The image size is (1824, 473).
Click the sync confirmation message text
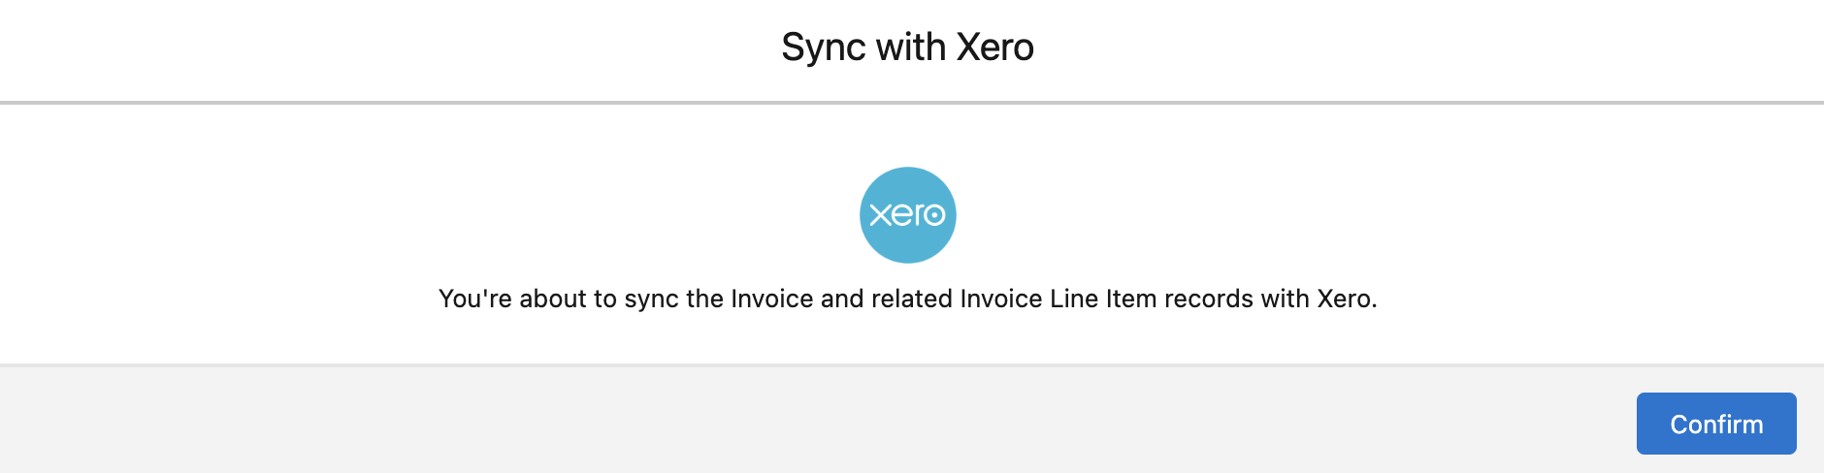(907, 299)
